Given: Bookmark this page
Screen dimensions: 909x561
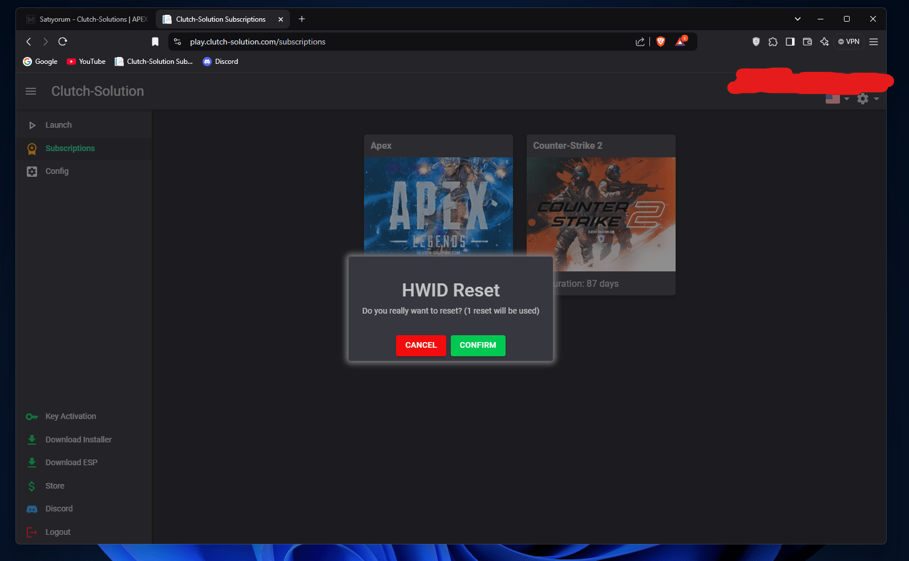Looking at the screenshot, I should tap(155, 42).
